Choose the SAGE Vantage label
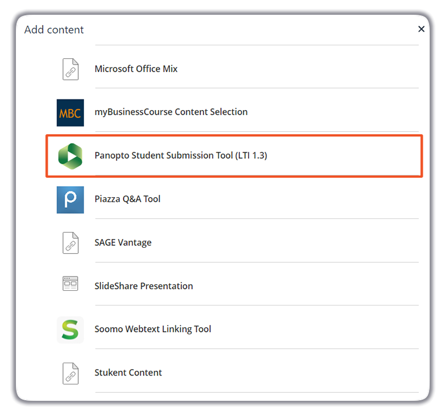Viewport: 445px width, 415px height. pyautogui.click(x=123, y=243)
